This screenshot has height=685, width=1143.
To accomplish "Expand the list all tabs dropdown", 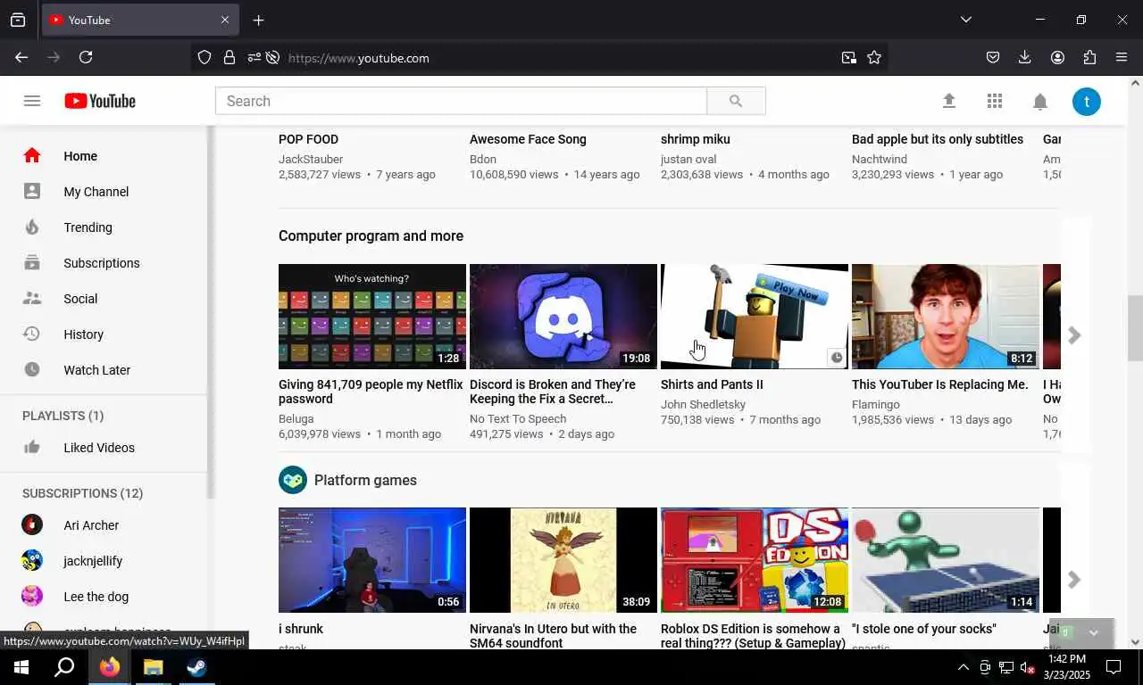I will [x=966, y=20].
